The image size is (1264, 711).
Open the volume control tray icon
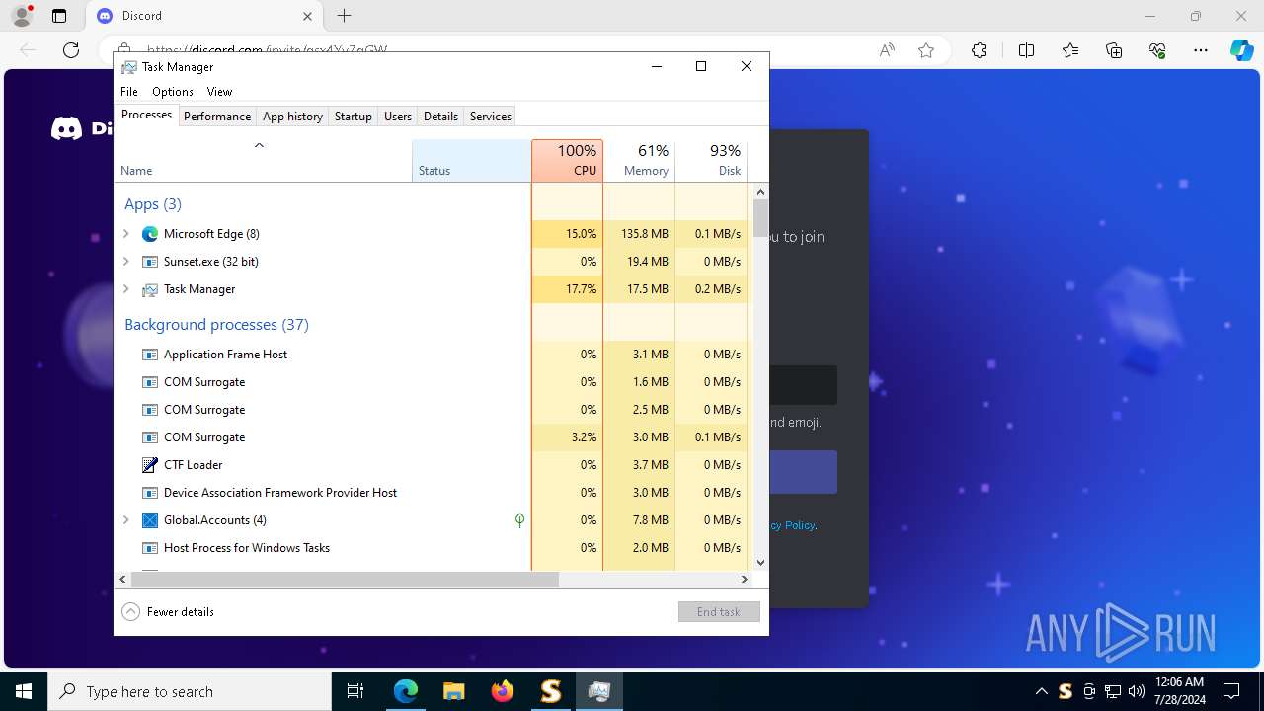pos(1137,691)
